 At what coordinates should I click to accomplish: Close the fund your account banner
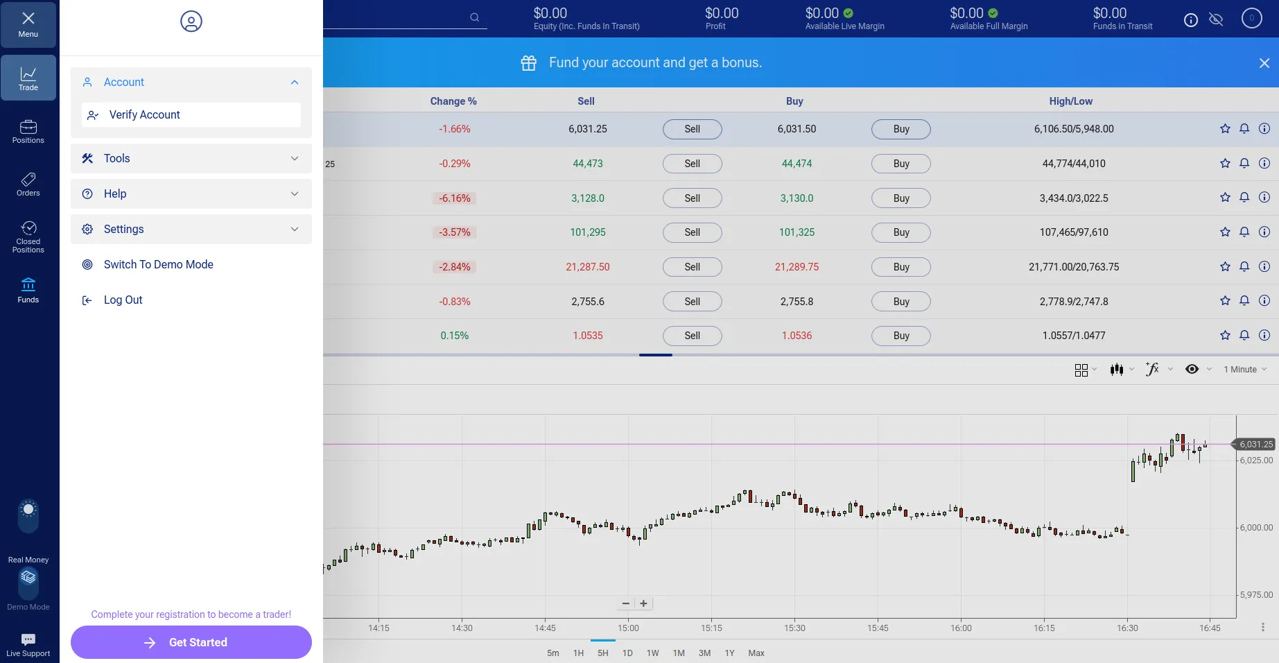click(x=1264, y=63)
